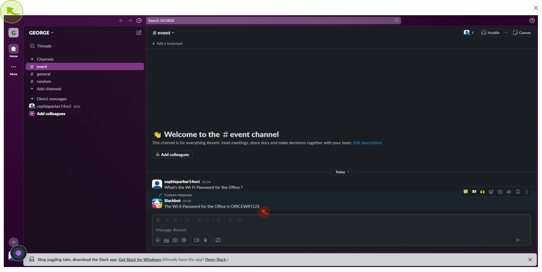Reply in thread icon on message

500,192
